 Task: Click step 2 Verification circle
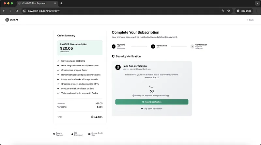coord(153,46)
